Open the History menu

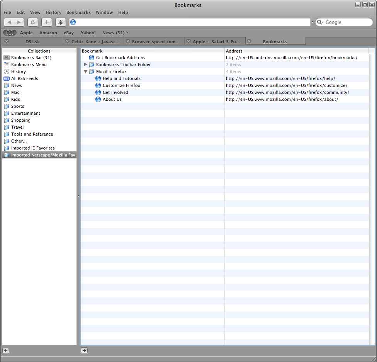pos(53,12)
